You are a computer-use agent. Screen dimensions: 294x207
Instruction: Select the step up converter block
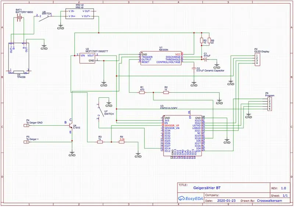79,14
